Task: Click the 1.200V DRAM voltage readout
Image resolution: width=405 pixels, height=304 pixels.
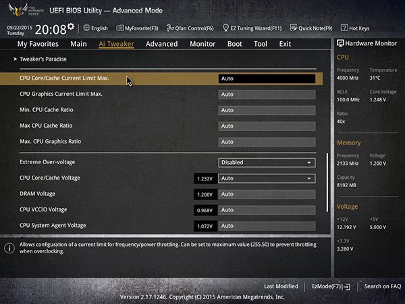Action: pos(205,195)
